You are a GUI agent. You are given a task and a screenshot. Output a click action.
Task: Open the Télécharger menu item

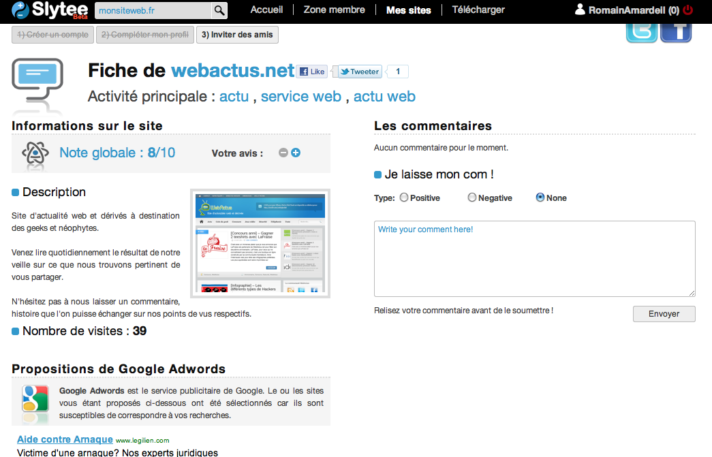click(478, 10)
